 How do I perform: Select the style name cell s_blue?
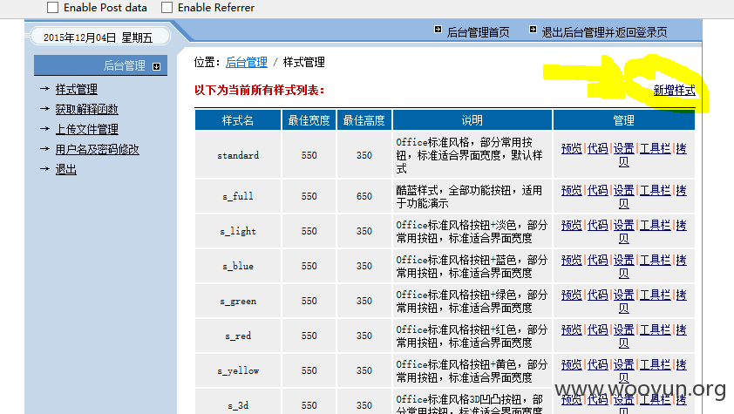click(238, 266)
